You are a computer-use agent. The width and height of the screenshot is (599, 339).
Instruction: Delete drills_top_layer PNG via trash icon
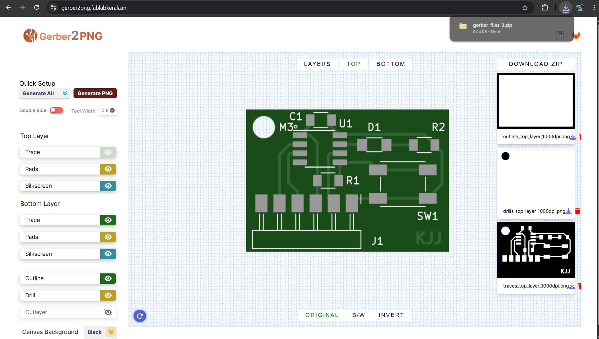pyautogui.click(x=578, y=211)
